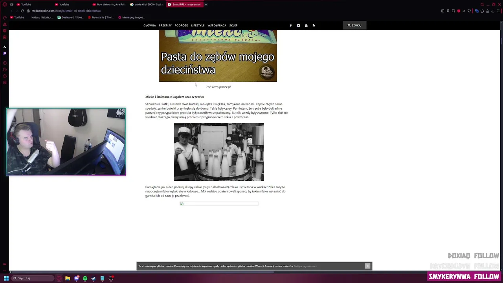Open OBS Studio from the taskbar
This screenshot has height=283, width=503.
pos(111,278)
